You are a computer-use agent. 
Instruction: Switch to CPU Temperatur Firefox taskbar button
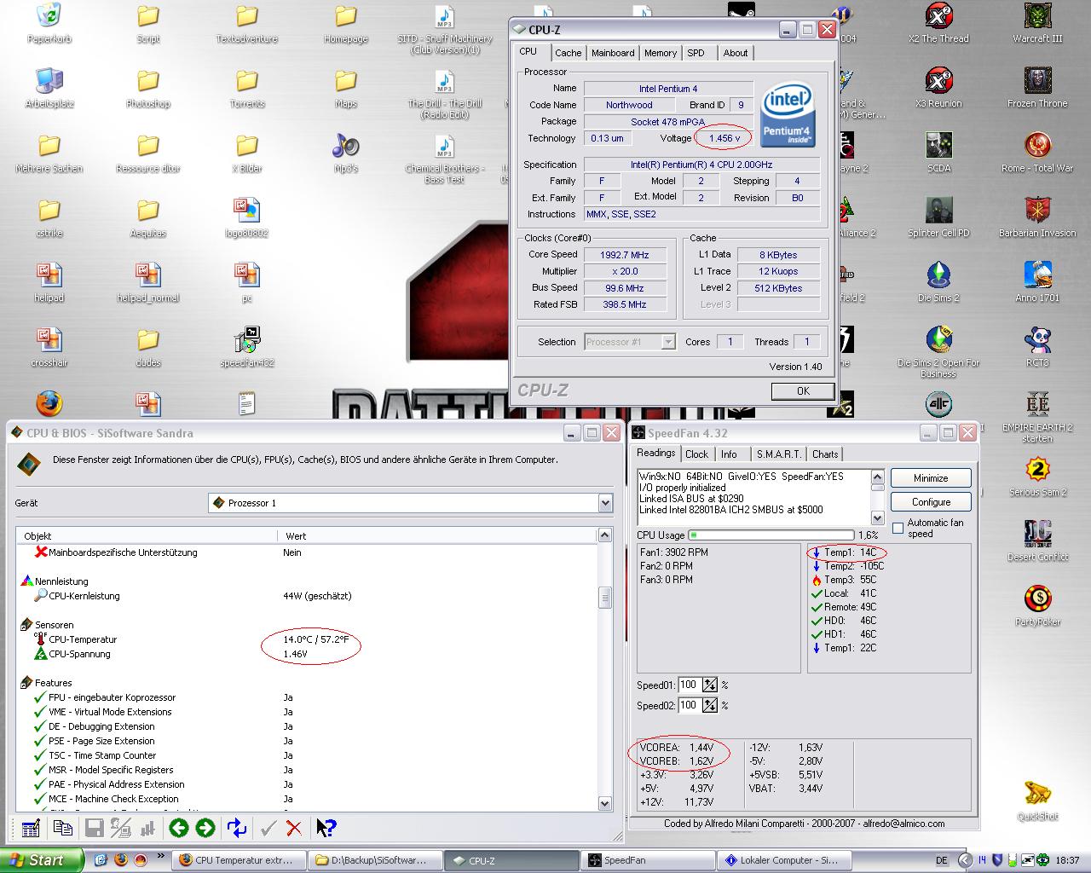coord(240,860)
